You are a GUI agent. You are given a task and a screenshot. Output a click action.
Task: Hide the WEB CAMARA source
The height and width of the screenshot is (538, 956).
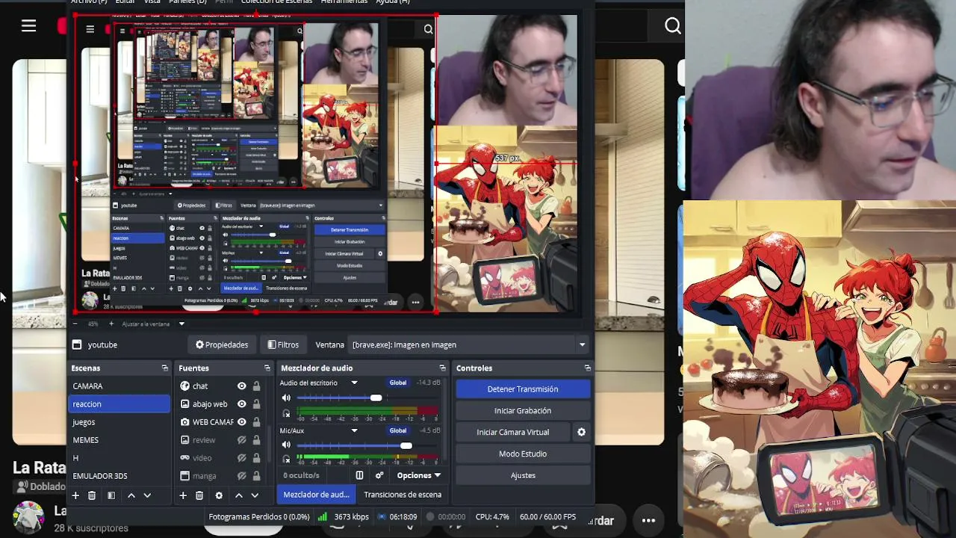coord(241,422)
